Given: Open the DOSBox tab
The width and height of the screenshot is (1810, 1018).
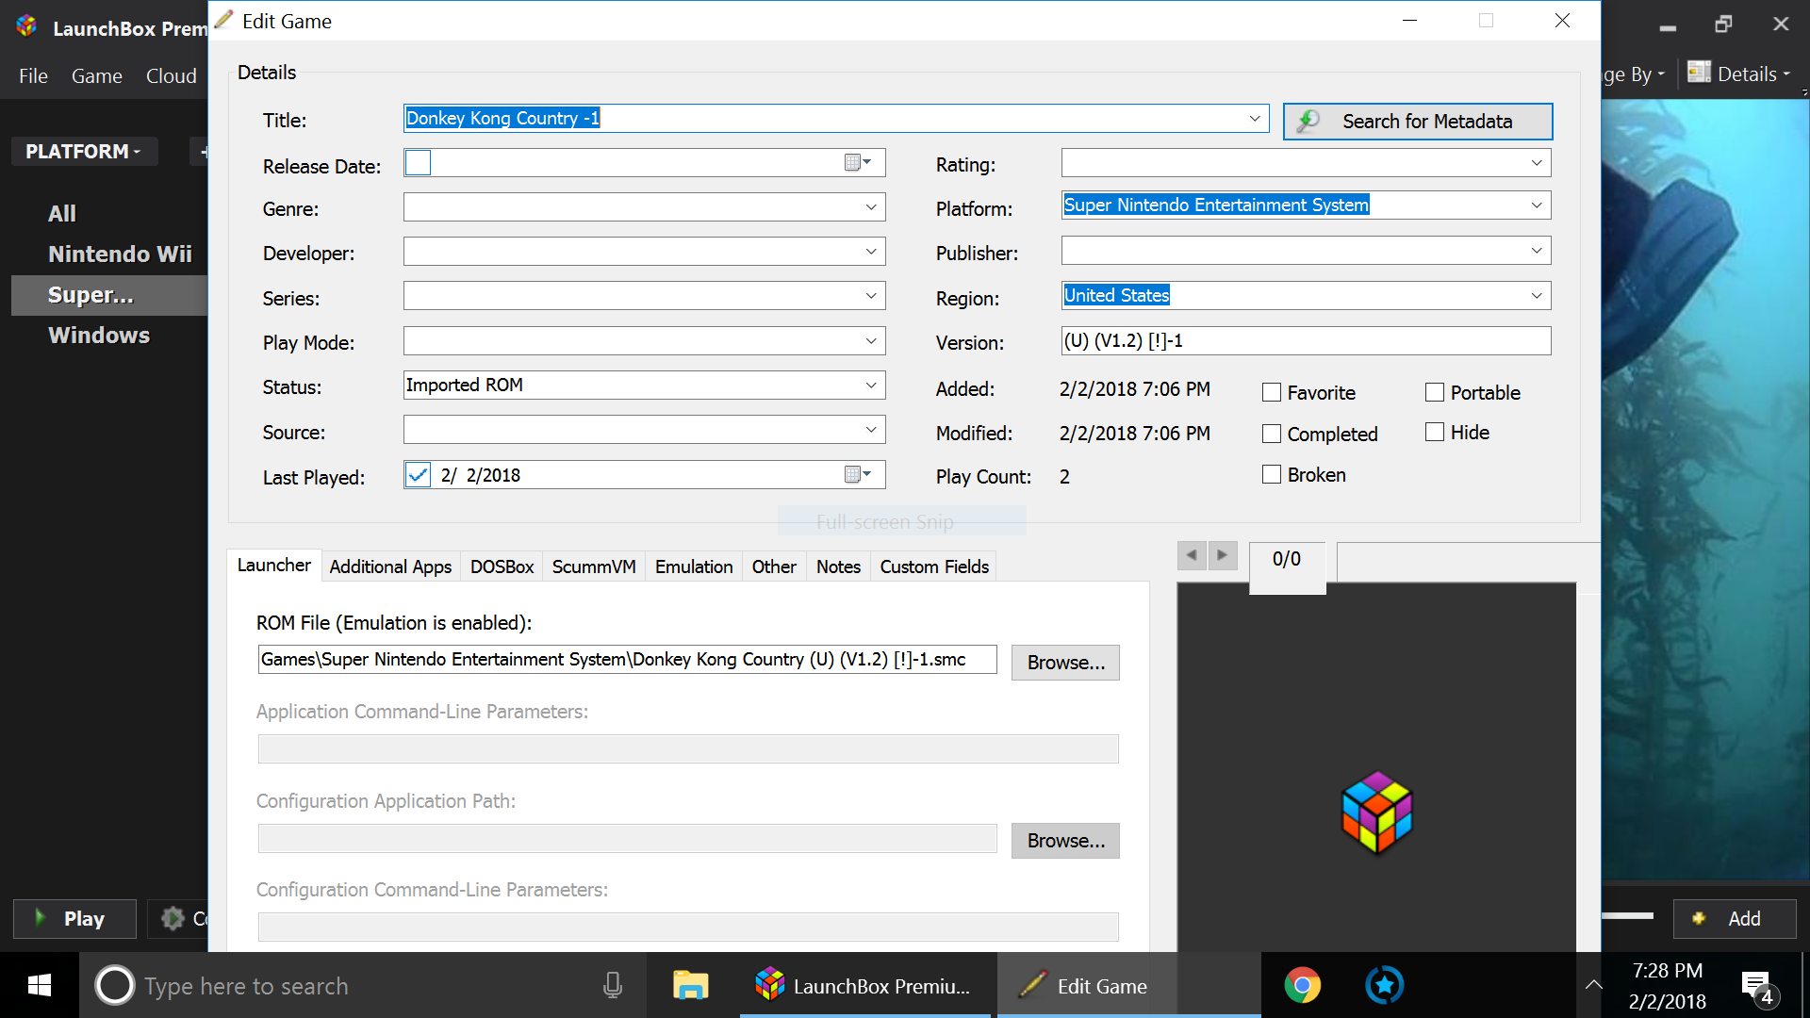Looking at the screenshot, I should [502, 566].
